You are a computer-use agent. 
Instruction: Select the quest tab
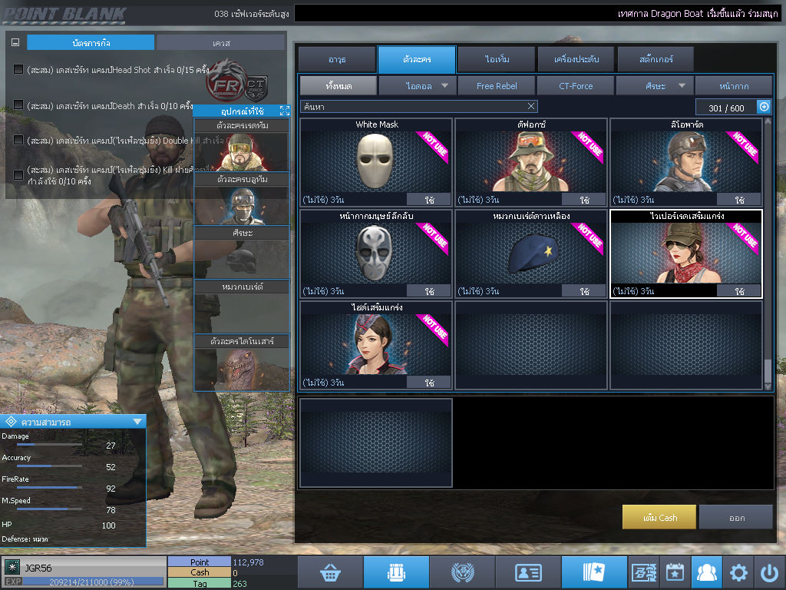click(221, 43)
